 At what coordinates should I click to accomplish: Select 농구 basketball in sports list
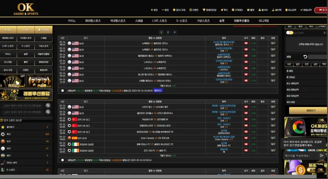click(x=26, y=141)
